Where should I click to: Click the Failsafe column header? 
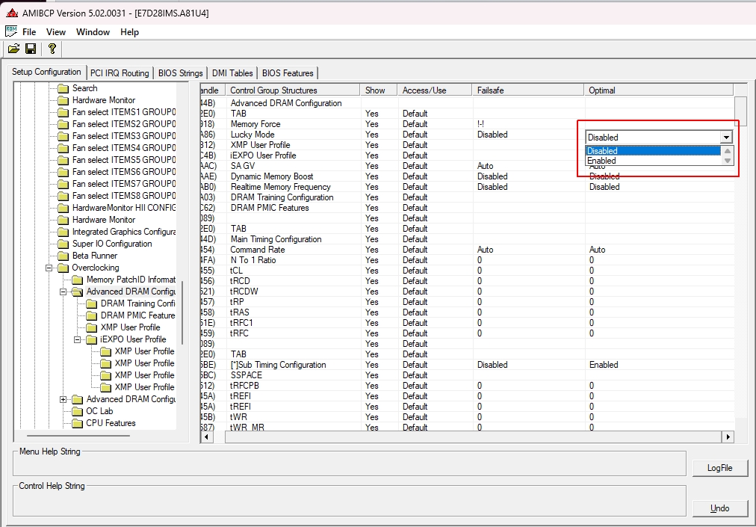[528, 90]
